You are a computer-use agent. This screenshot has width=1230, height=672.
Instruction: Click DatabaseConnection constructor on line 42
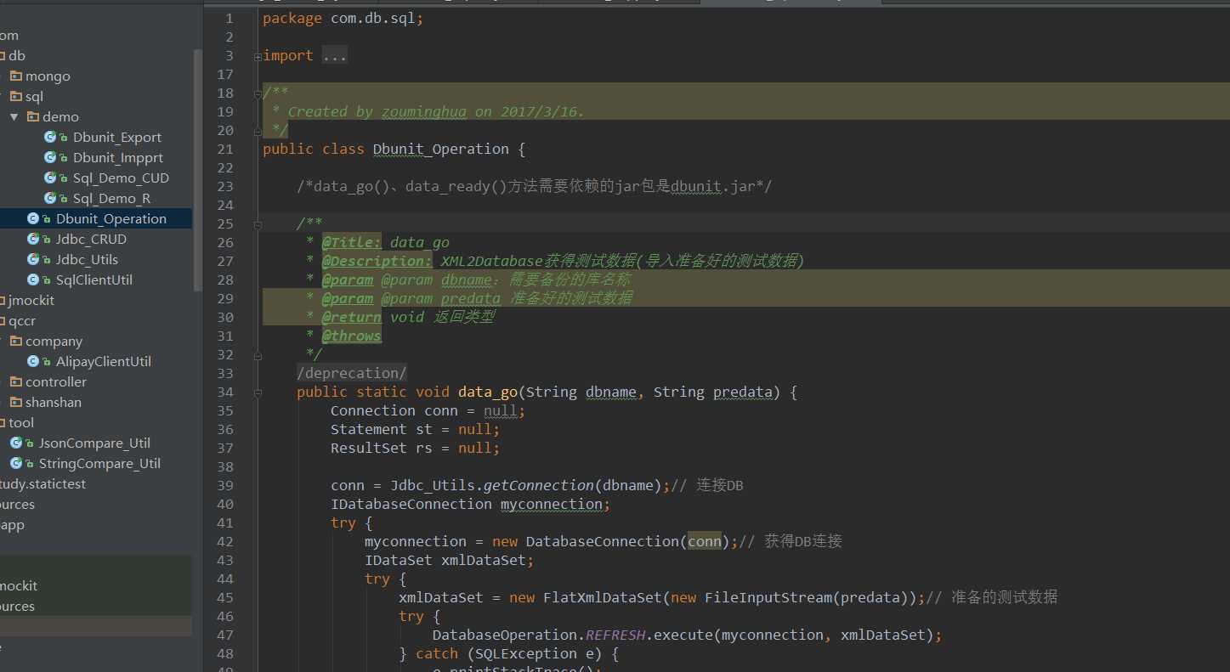point(603,541)
